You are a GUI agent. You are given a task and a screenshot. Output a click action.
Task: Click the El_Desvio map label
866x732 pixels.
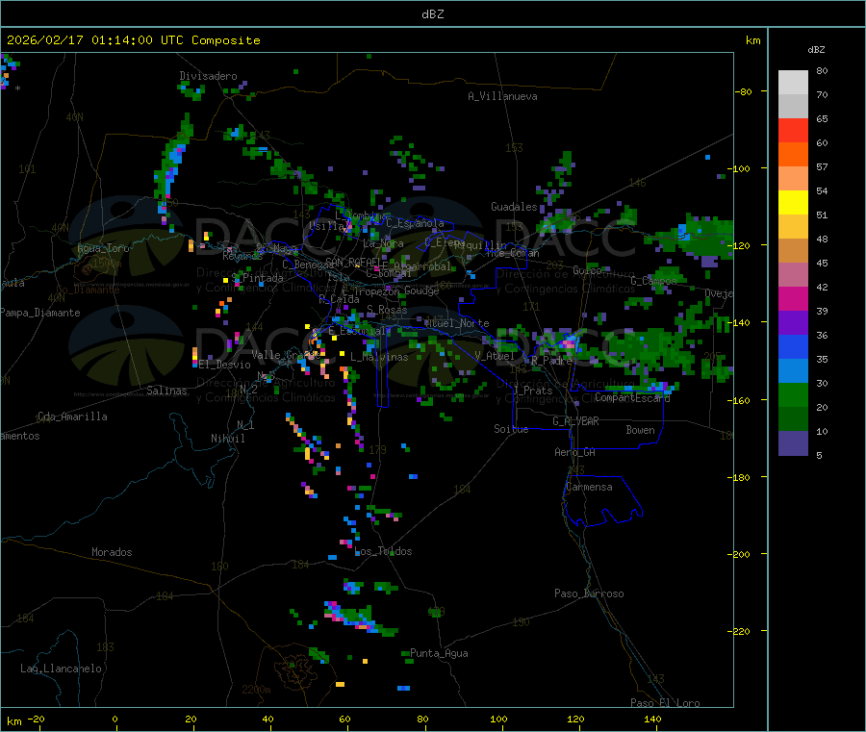pyautogui.click(x=225, y=365)
